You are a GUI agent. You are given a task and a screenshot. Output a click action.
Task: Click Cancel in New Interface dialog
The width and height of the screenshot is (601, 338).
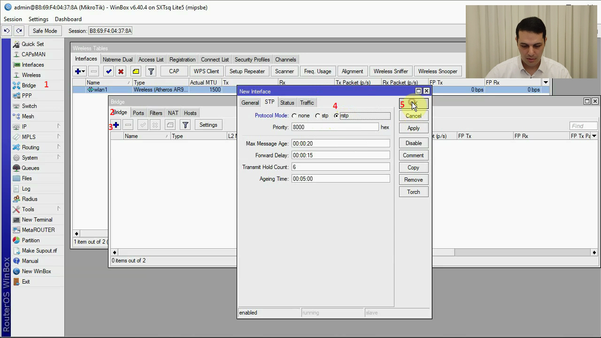[414, 116]
